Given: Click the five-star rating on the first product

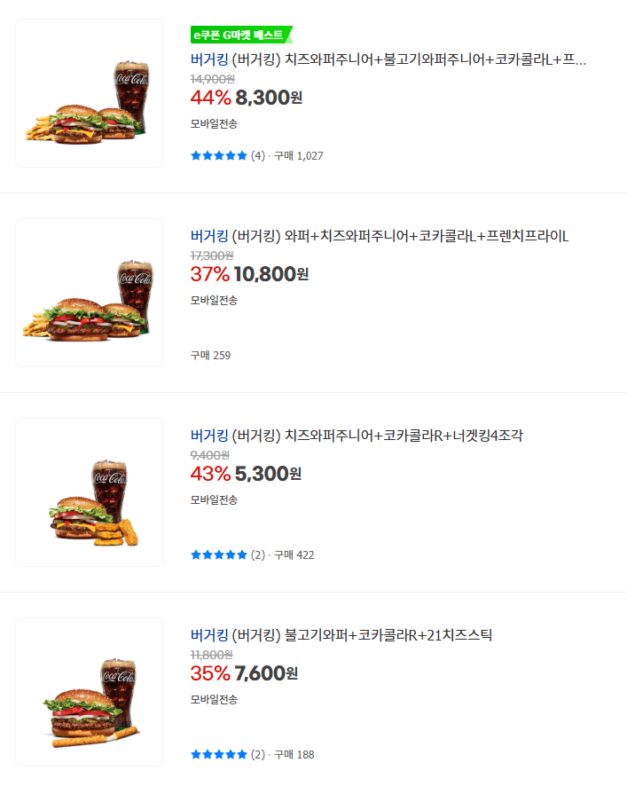Looking at the screenshot, I should 218,155.
